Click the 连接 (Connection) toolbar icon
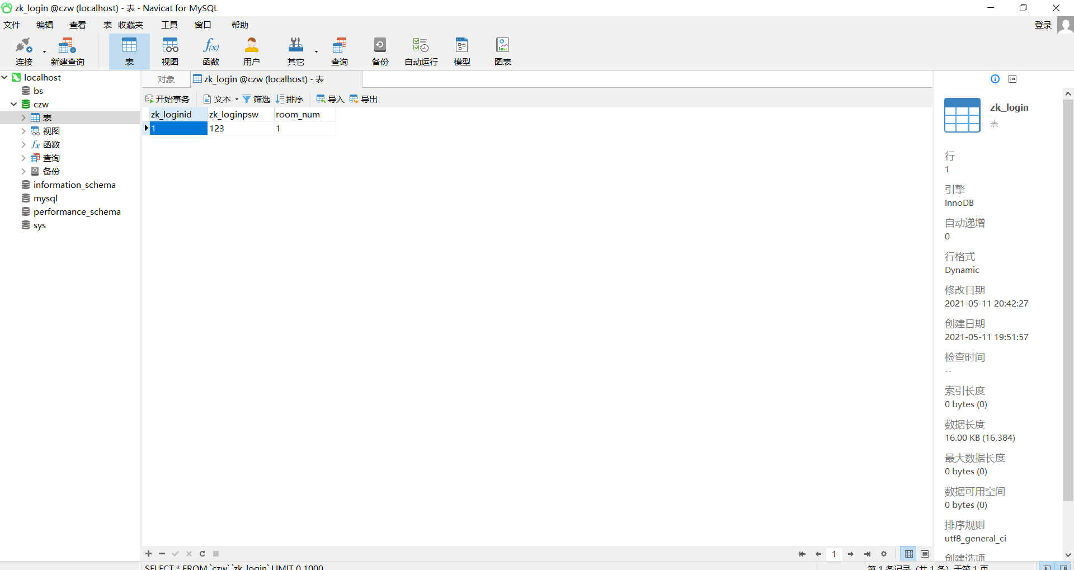 (24, 51)
